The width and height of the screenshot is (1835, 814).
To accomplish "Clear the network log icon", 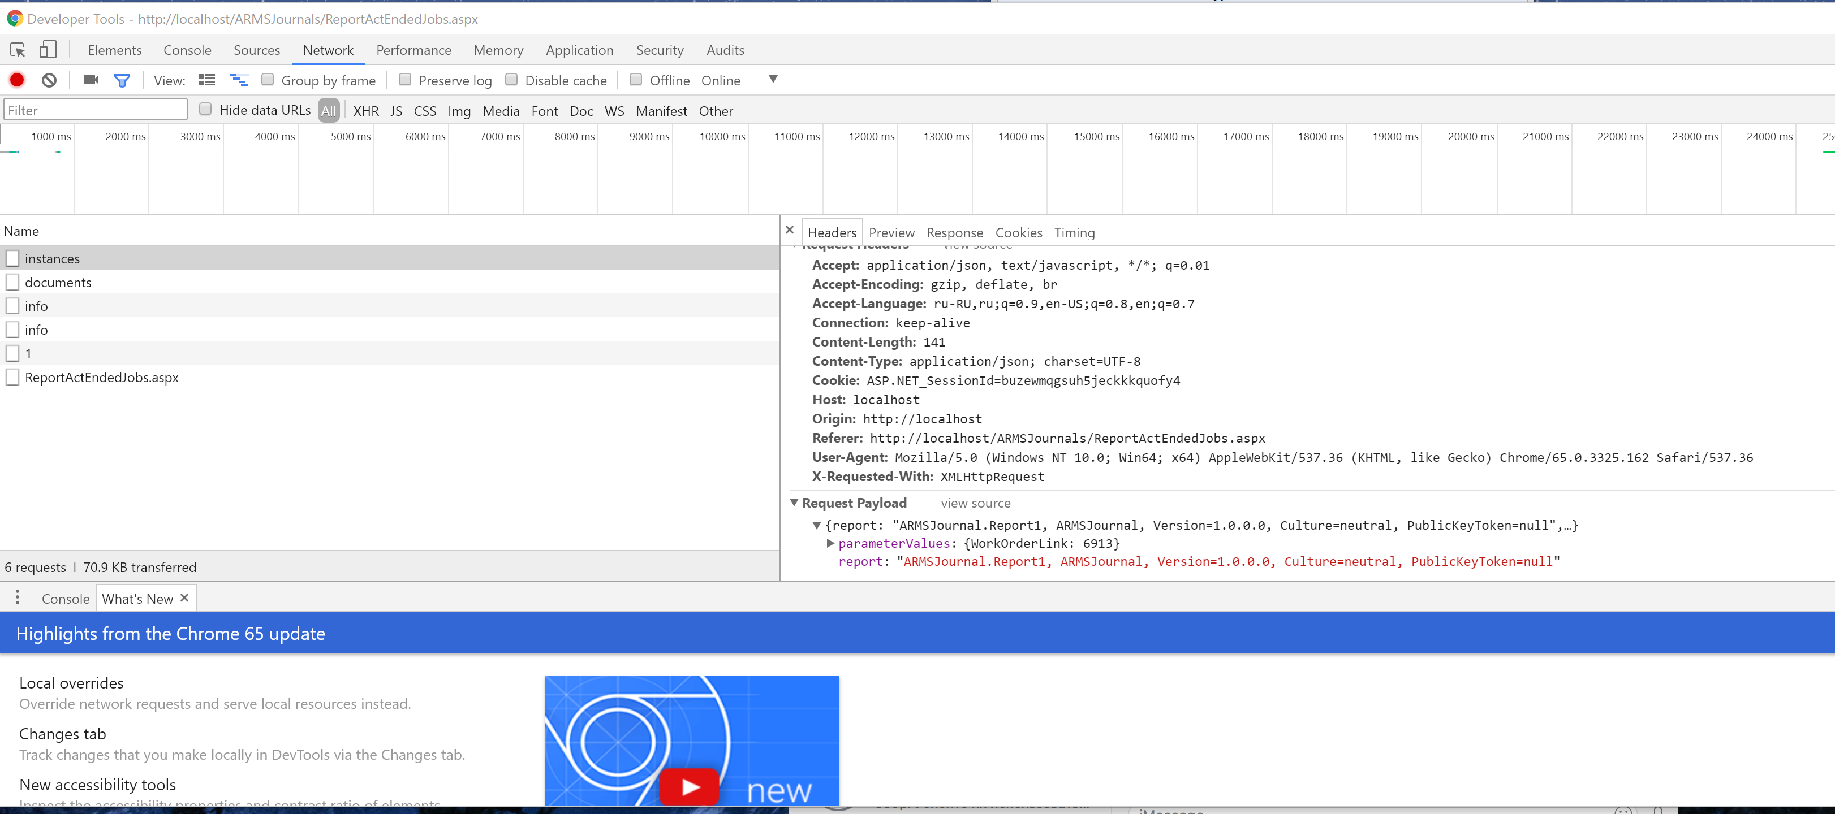I will pos(49,80).
